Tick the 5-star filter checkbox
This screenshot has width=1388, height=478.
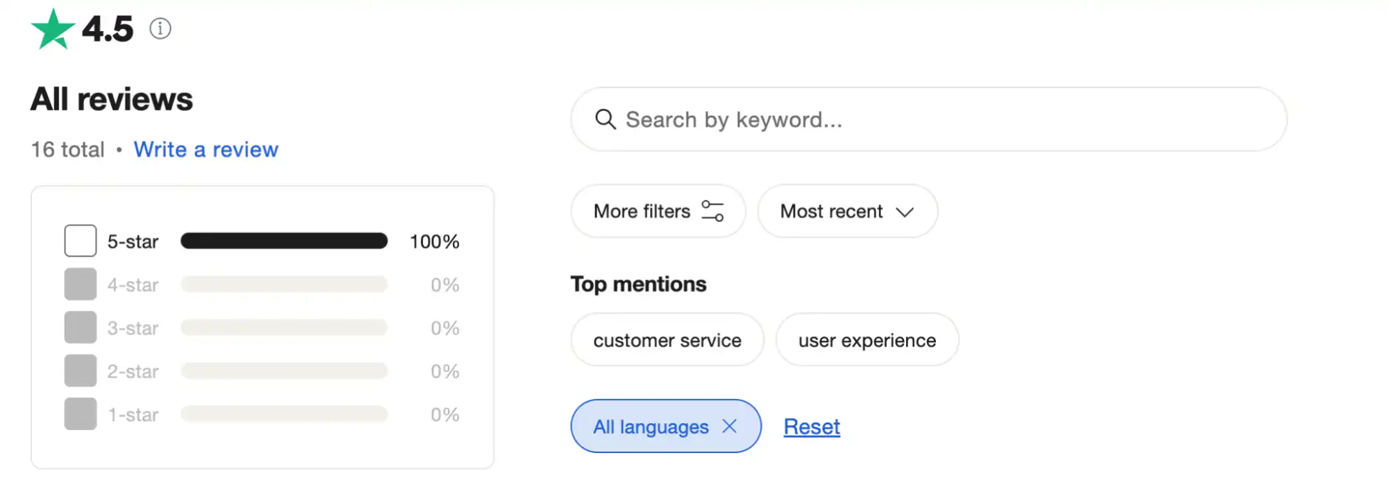click(x=81, y=241)
